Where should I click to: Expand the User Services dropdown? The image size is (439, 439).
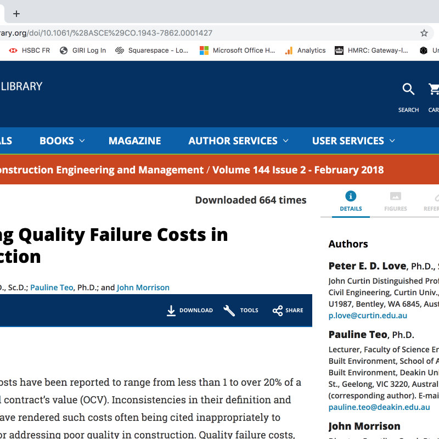(353, 141)
